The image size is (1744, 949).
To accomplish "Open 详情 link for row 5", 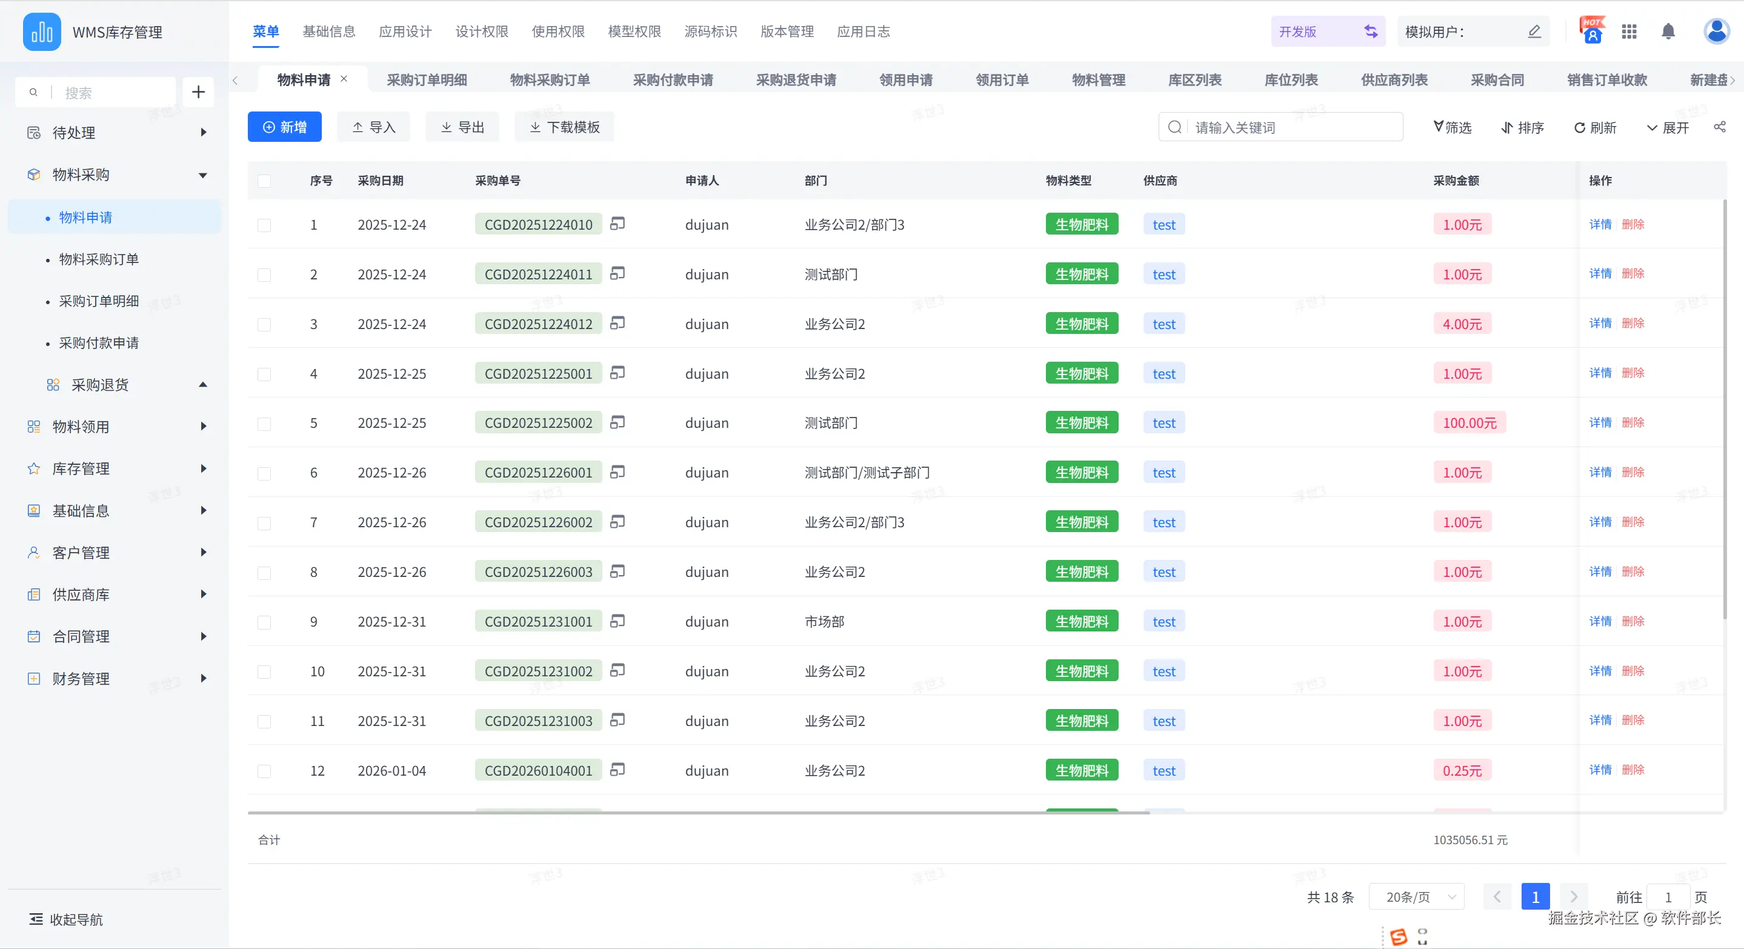I will click(x=1600, y=422).
